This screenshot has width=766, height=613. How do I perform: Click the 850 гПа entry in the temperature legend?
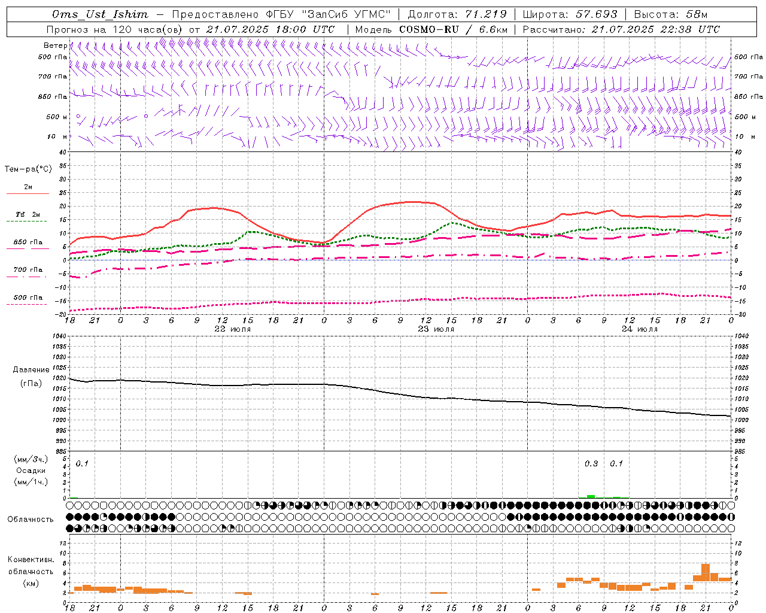tap(28, 242)
